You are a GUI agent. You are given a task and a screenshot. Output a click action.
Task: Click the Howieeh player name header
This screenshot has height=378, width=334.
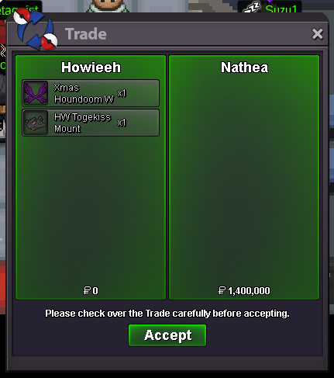91,68
